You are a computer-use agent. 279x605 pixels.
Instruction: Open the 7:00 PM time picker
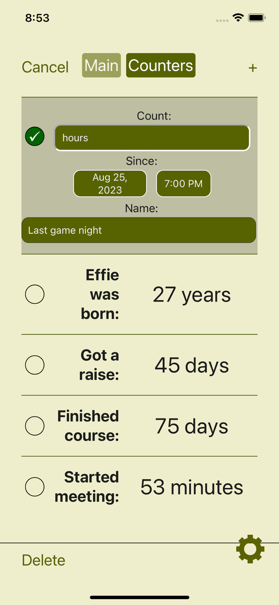184,184
